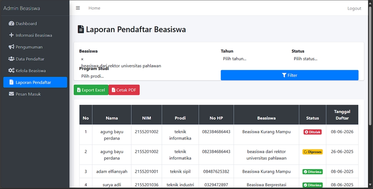The image size is (373, 189).
Task: Click the Pengumuman megaphone icon
Action: coord(11,47)
